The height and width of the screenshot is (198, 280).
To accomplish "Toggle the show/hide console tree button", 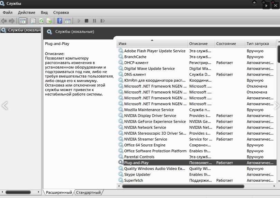I will click(x=22, y=21).
